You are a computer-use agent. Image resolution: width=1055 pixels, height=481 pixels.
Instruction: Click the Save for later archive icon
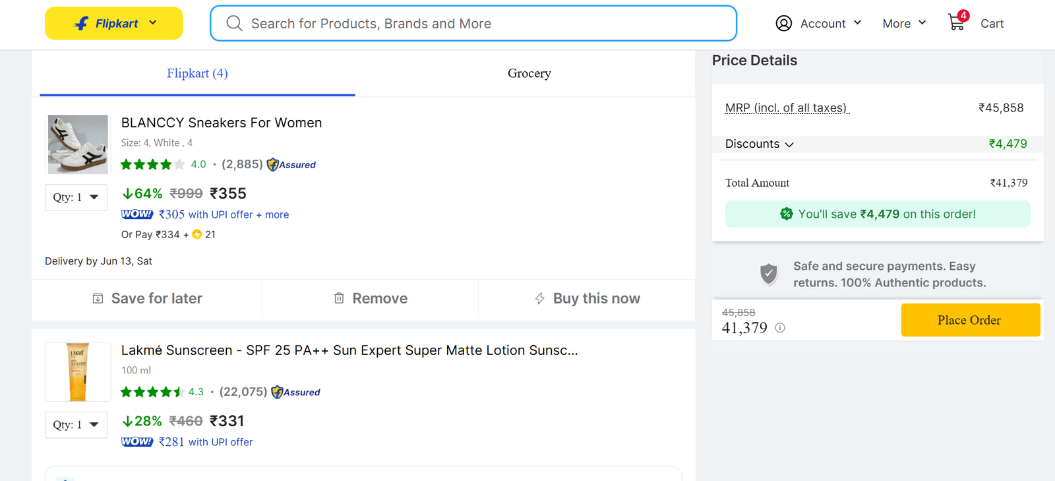click(x=98, y=298)
